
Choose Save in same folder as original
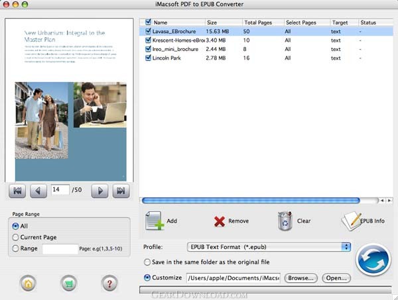(x=147, y=262)
